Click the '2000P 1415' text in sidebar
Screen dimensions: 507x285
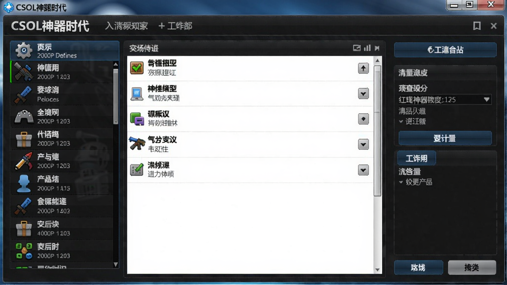pos(53,188)
